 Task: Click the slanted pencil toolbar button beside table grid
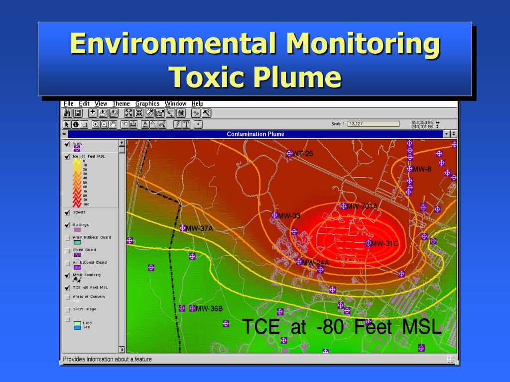tap(170, 113)
